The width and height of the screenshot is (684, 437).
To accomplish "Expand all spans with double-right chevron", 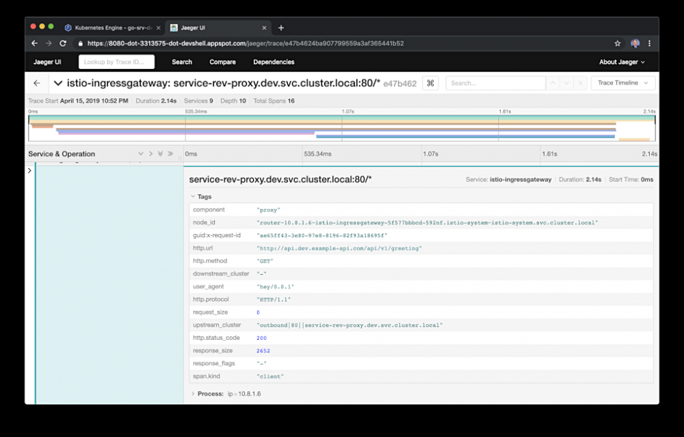I will click(x=170, y=154).
